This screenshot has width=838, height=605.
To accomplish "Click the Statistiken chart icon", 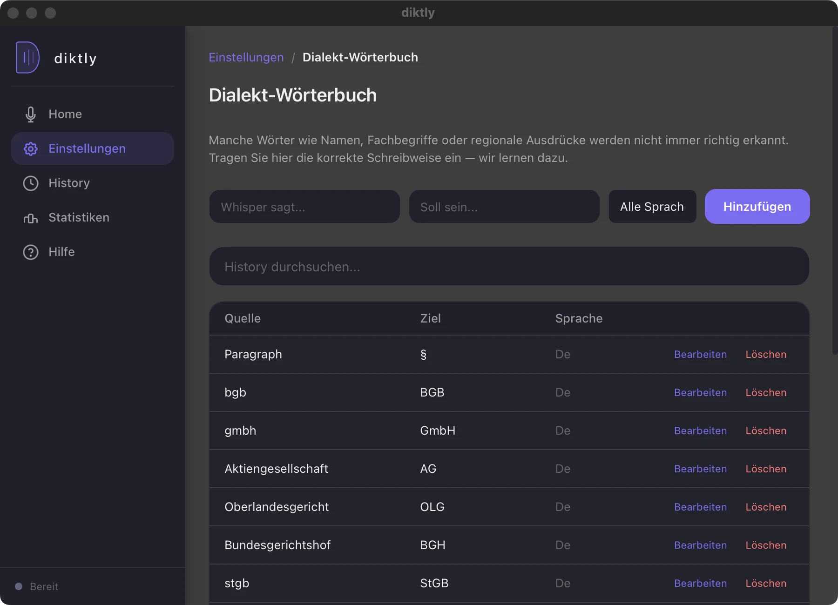I will (31, 217).
